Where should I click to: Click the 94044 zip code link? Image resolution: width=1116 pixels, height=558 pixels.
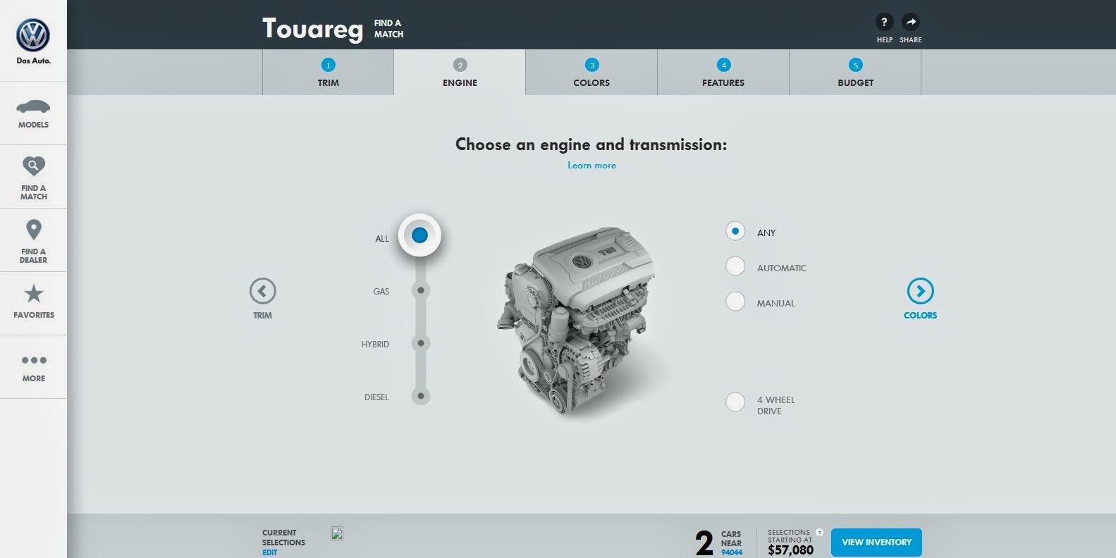click(x=732, y=552)
